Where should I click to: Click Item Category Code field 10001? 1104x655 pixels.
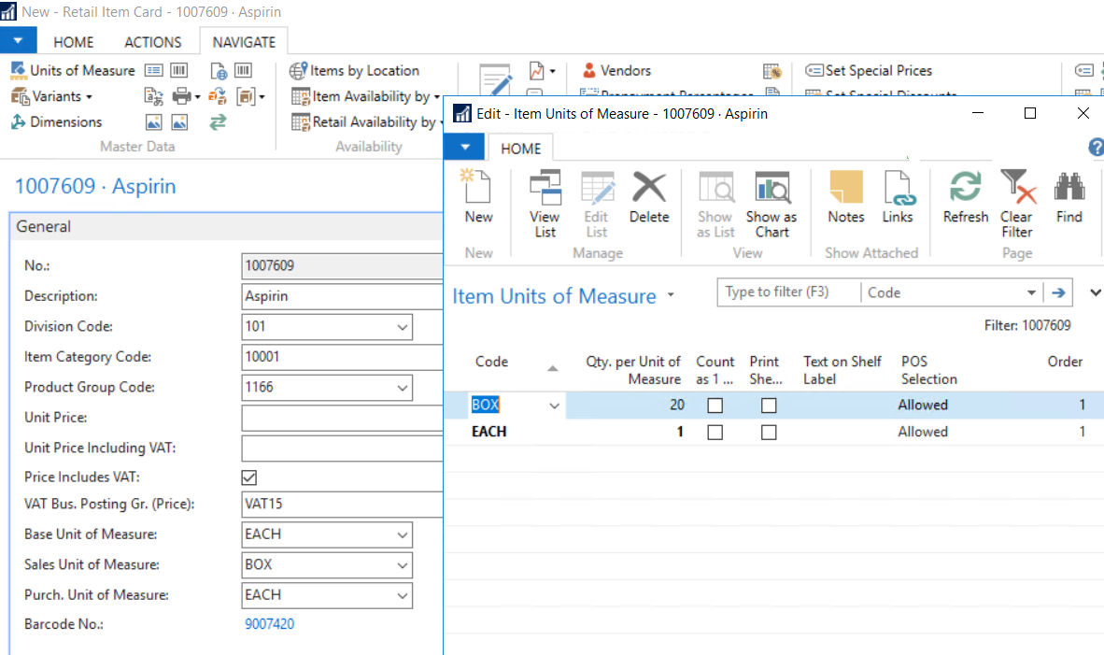342,357
